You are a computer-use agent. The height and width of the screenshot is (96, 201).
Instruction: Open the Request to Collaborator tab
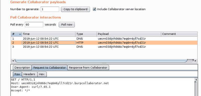tap(49, 68)
